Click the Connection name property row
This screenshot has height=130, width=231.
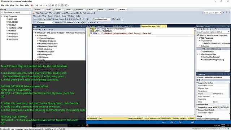tap(213, 107)
